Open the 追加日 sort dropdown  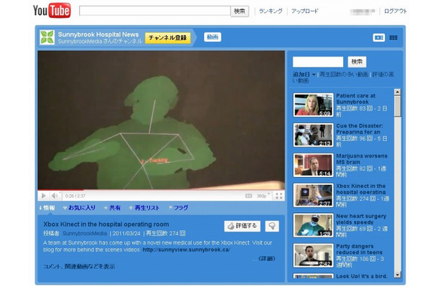(304, 75)
